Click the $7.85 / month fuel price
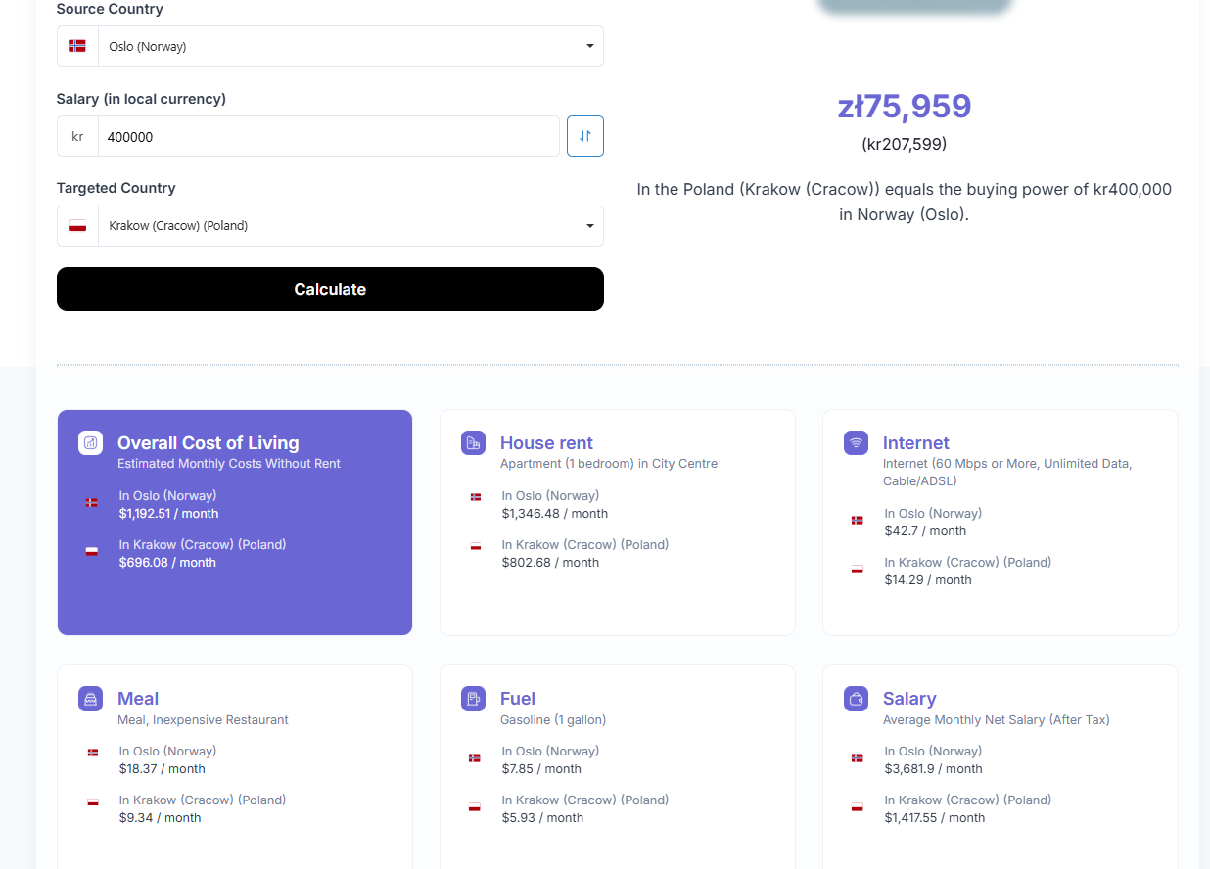This screenshot has height=869, width=1210. [x=541, y=769]
